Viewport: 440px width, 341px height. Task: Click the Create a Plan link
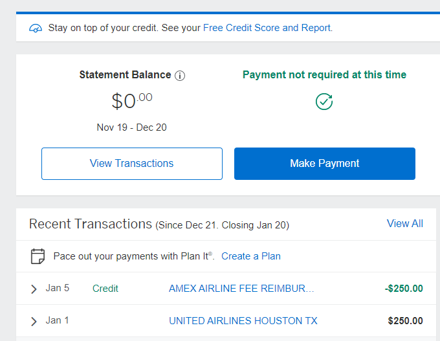click(251, 256)
